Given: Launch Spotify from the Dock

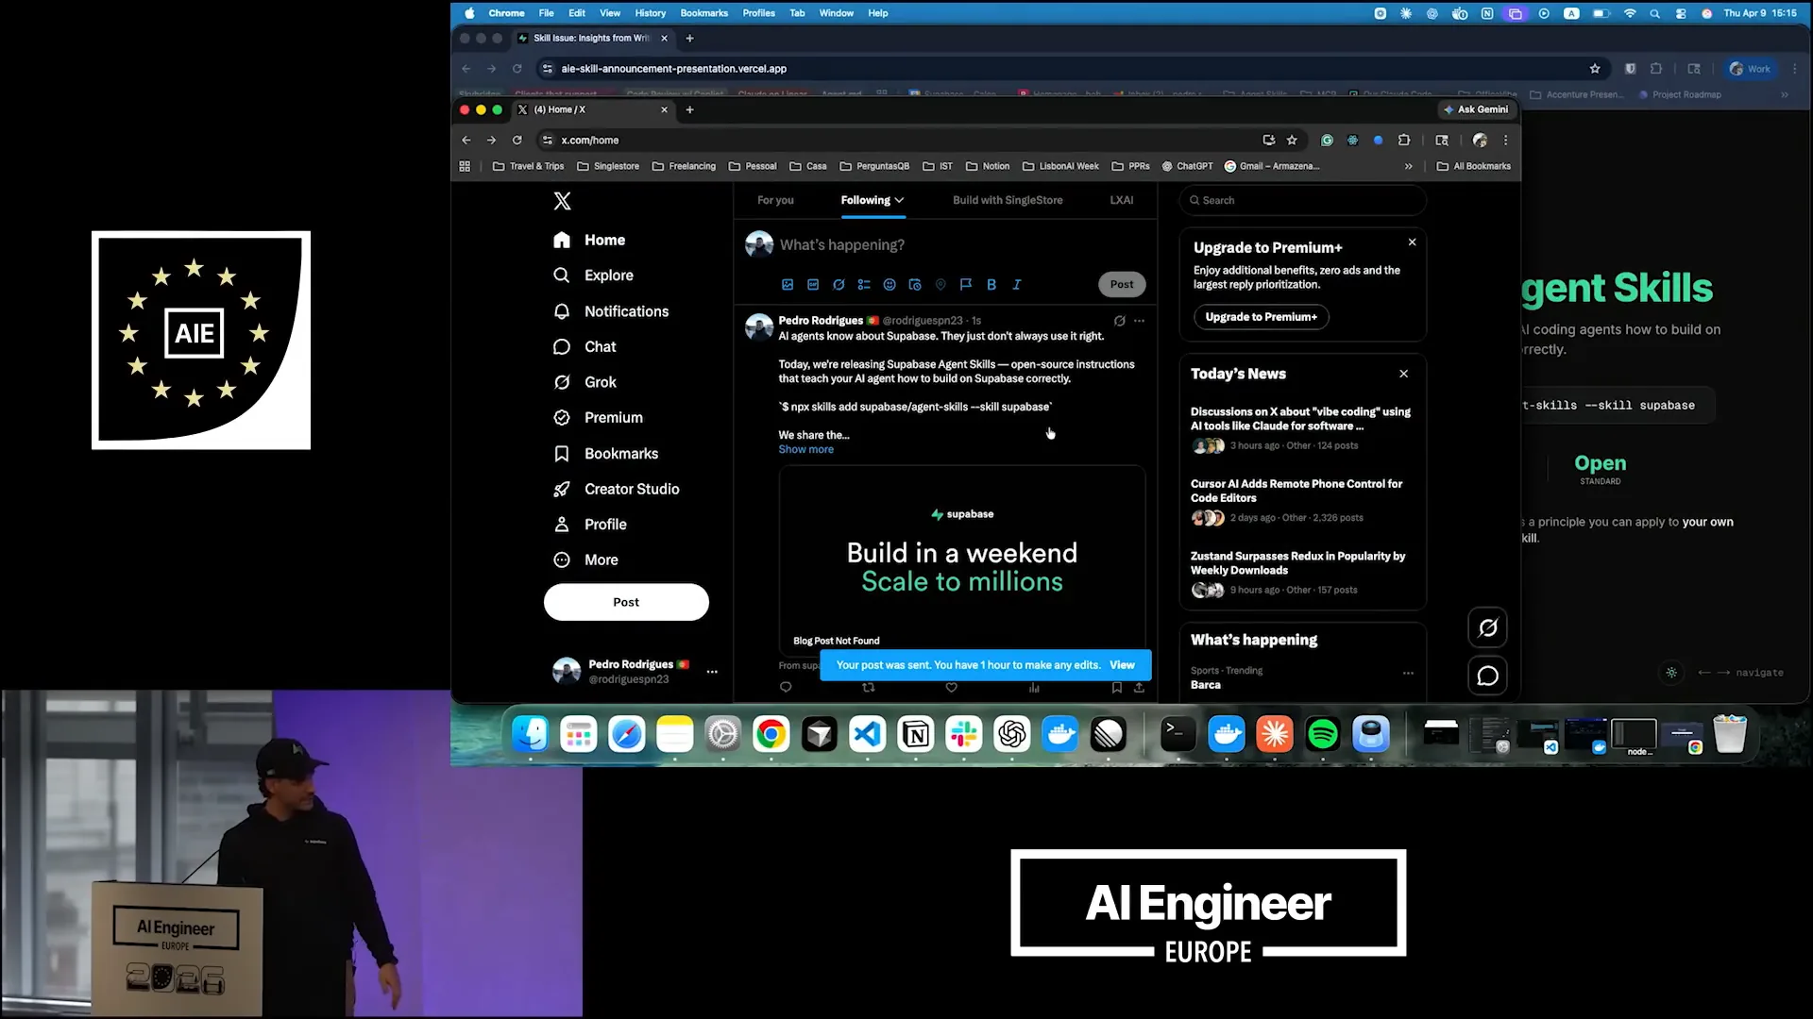Looking at the screenshot, I should (x=1323, y=734).
